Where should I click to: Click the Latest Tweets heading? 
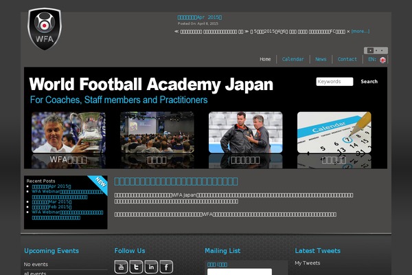pos(317,251)
